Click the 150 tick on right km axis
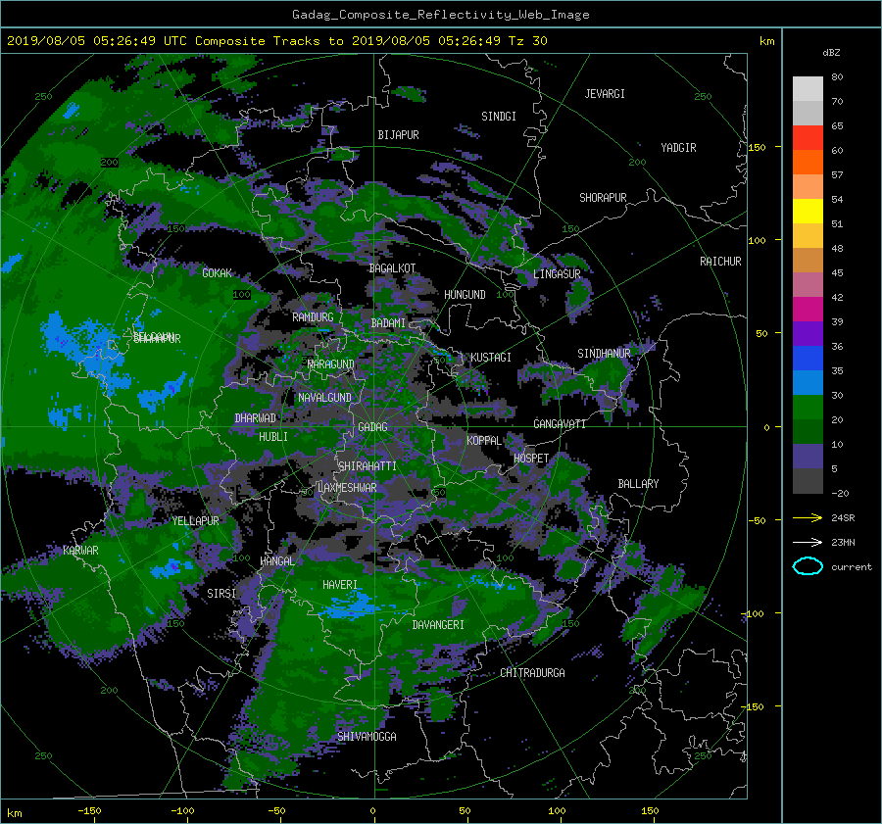 pos(758,147)
